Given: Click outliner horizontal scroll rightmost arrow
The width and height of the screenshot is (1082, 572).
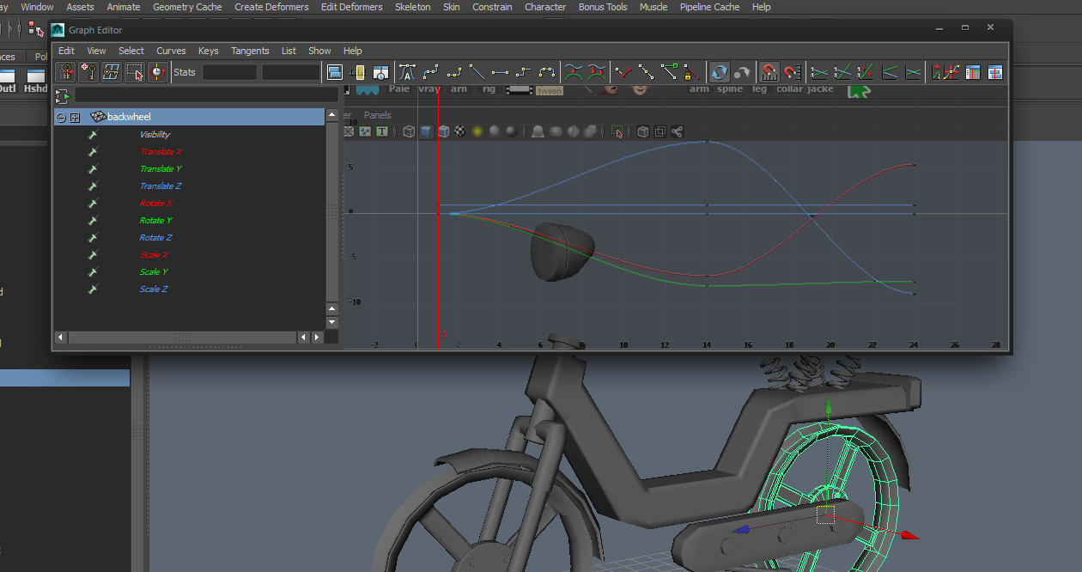Looking at the screenshot, I should tap(318, 338).
